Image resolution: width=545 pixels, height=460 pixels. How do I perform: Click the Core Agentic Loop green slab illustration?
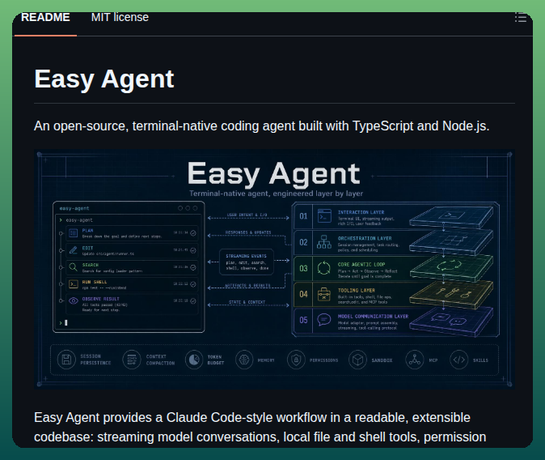tap(451, 267)
